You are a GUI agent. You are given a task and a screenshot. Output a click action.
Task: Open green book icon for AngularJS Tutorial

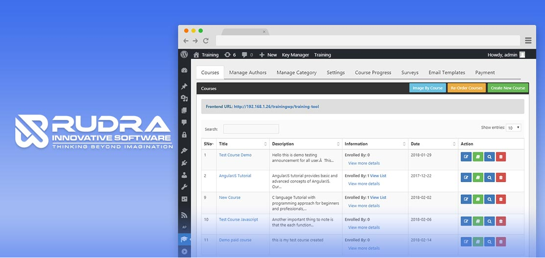[478, 178]
